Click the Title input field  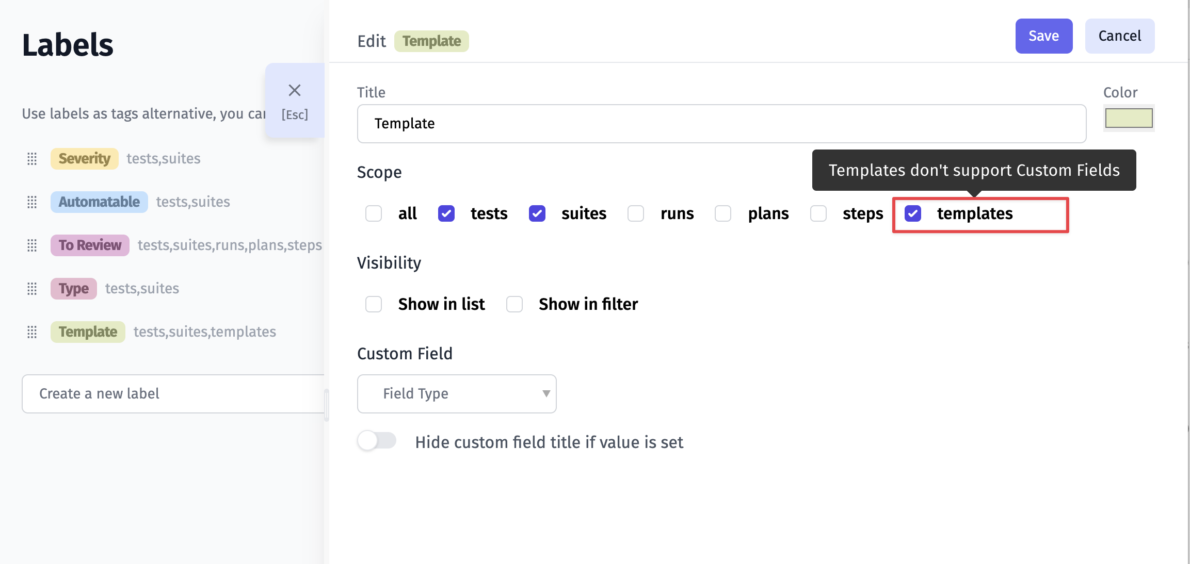(x=721, y=124)
